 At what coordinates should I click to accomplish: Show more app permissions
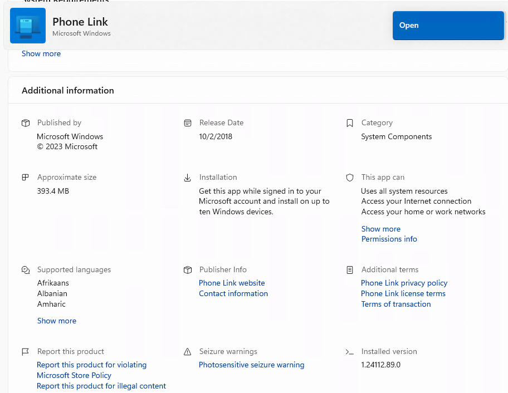pyautogui.click(x=380, y=229)
